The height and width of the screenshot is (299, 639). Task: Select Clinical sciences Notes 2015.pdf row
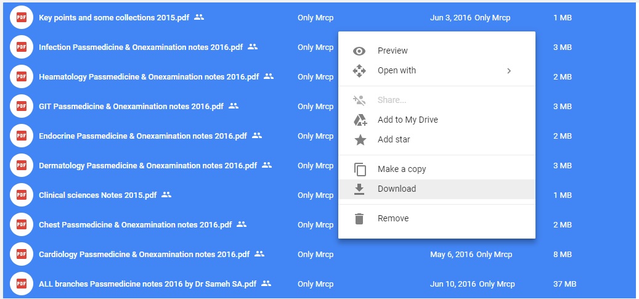point(319,195)
